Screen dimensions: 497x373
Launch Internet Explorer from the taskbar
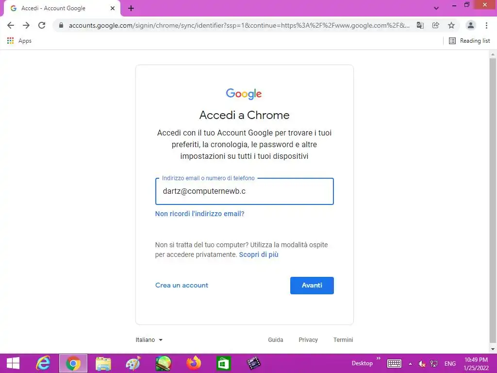coord(43,363)
